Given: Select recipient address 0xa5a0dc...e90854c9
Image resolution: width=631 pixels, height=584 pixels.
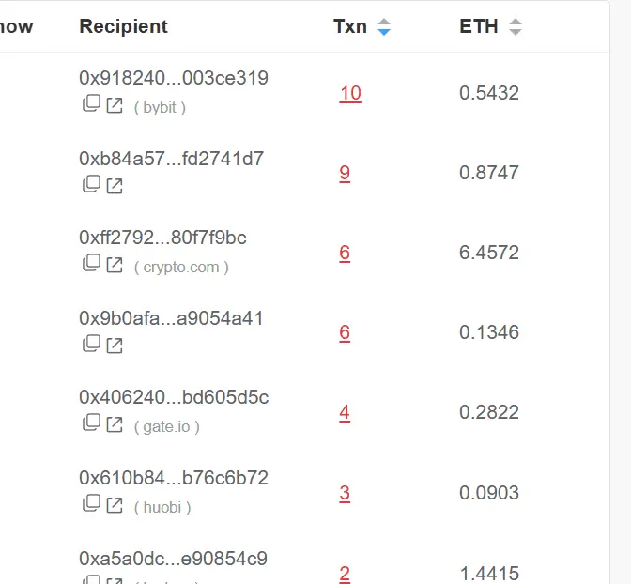Looking at the screenshot, I should point(173,559).
